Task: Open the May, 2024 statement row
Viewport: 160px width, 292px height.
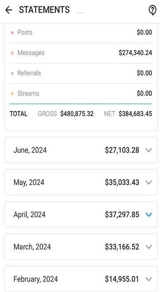Action: tap(81, 182)
